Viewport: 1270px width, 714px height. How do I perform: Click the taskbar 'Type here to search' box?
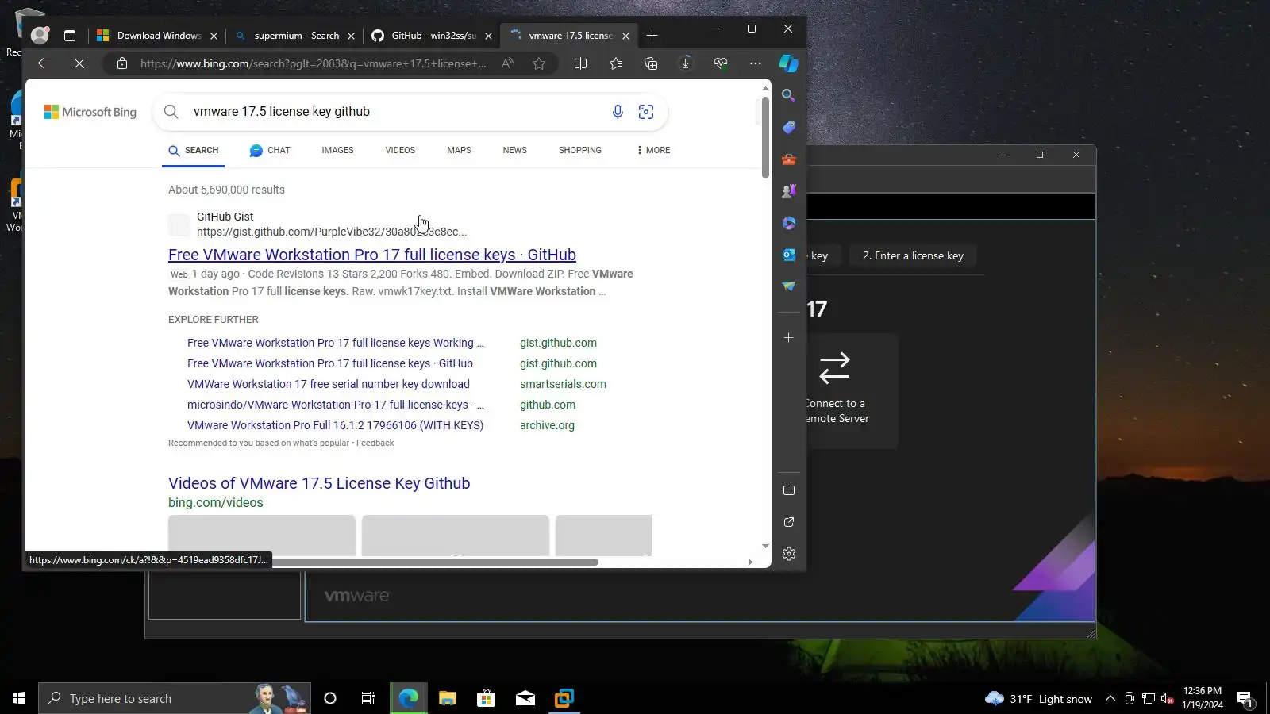175,698
